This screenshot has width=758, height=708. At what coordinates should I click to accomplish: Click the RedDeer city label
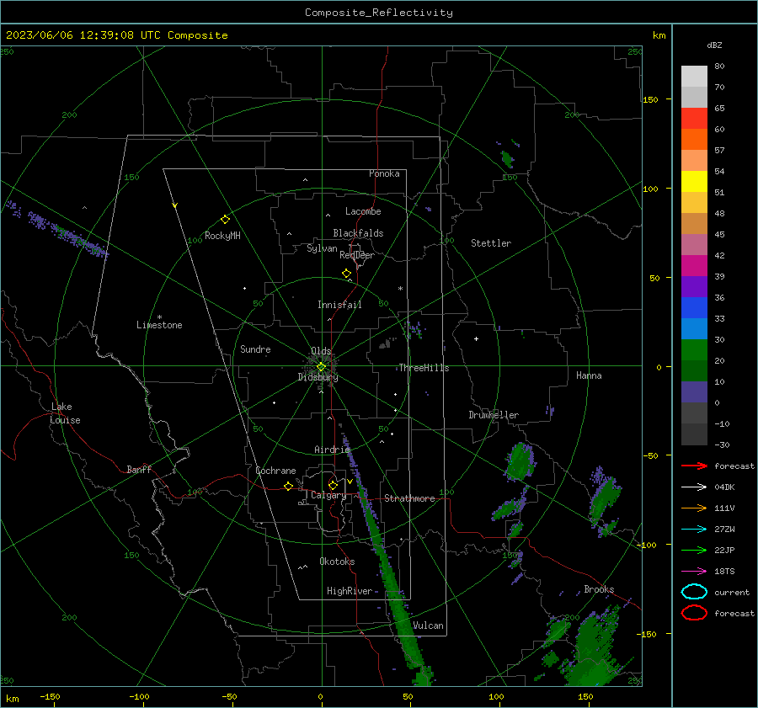tap(357, 255)
